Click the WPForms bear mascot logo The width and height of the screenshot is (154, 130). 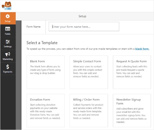(x=7, y=6)
